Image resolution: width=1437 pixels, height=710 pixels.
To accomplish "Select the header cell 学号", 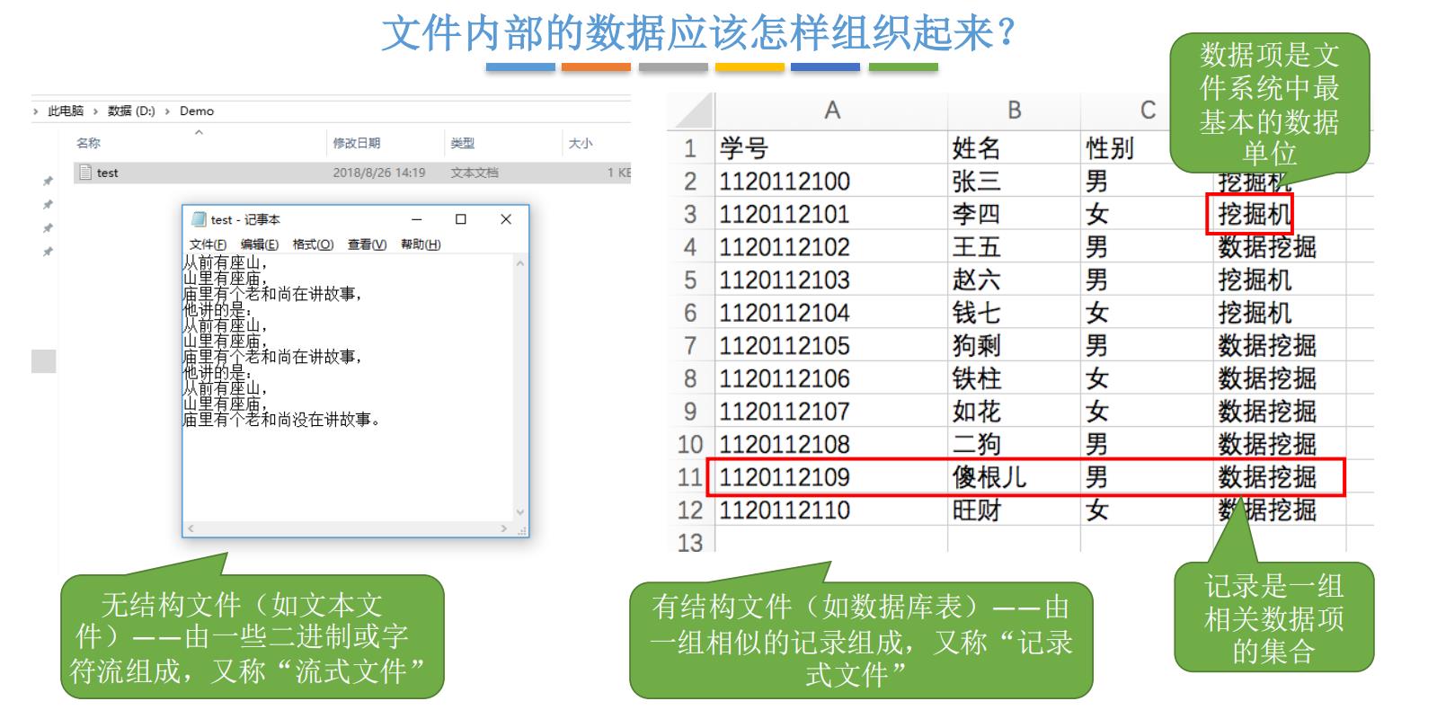I will [831, 148].
